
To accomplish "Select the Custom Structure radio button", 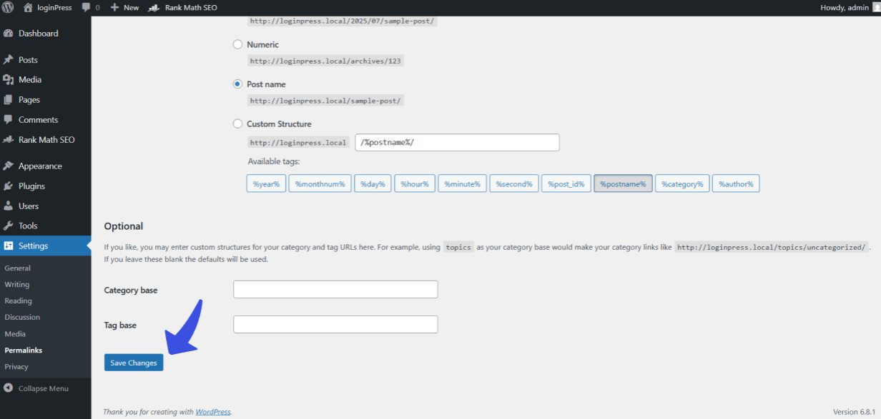I will (x=238, y=123).
